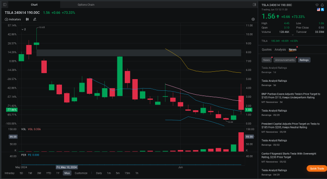Switch to the Chart tab
The width and height of the screenshot is (327, 179).
click(34, 5)
